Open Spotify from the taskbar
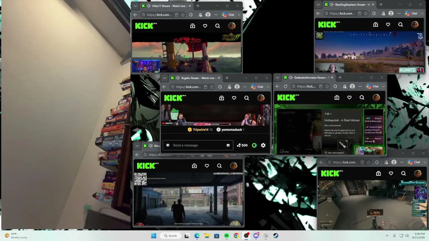This screenshot has width=429, height=241. (x=227, y=236)
